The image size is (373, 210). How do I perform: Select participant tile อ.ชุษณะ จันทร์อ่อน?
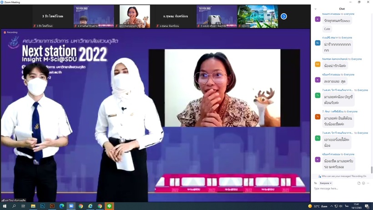(x=176, y=16)
